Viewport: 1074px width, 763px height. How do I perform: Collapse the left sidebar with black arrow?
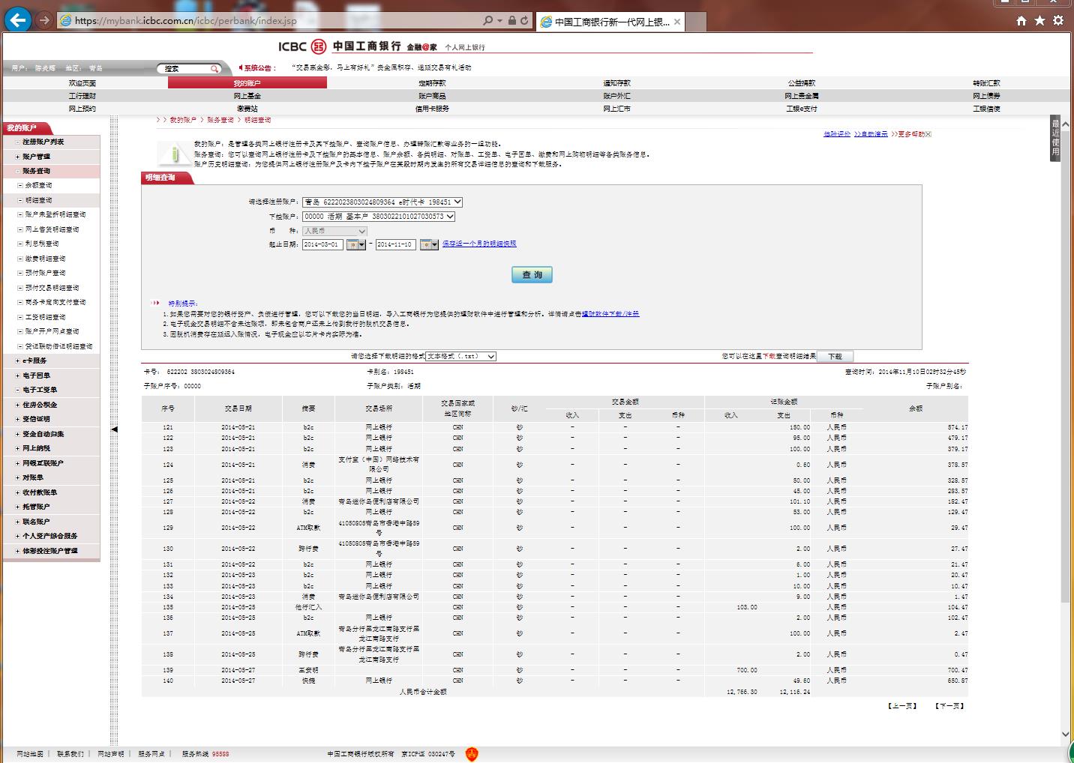[115, 429]
